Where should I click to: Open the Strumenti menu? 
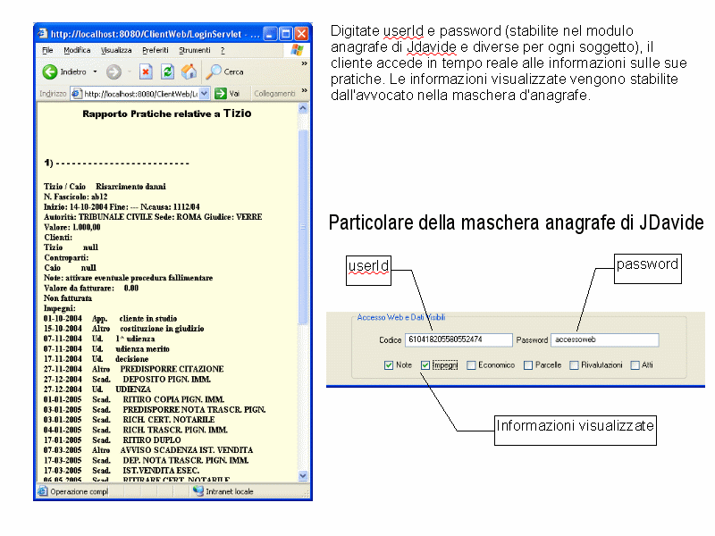pyautogui.click(x=195, y=50)
